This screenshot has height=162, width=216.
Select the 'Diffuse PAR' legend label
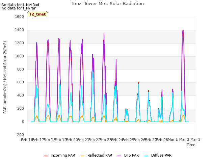[x=161, y=155]
